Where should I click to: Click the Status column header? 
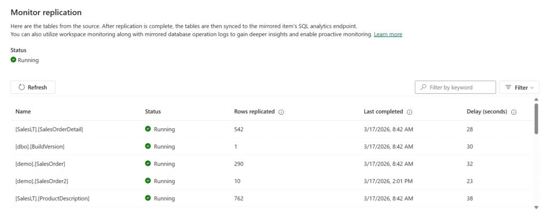(153, 112)
